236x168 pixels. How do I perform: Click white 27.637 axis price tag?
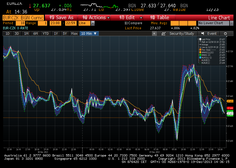(x=230, y=113)
